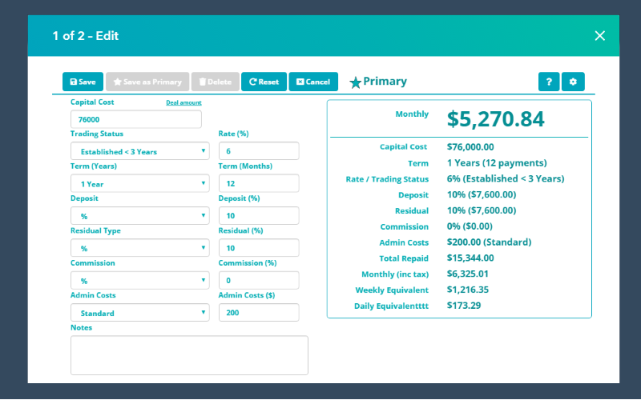The width and height of the screenshot is (641, 400).
Task: Expand the Residual Type dropdown
Action: click(140, 248)
